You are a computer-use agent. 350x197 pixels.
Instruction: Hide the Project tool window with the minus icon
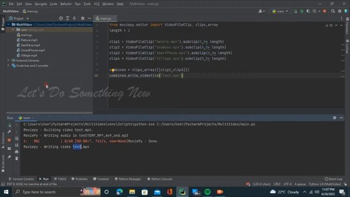(89, 18)
